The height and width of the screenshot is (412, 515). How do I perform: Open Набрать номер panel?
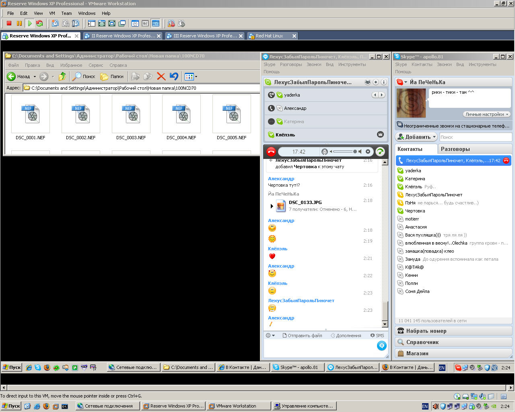coord(453,331)
